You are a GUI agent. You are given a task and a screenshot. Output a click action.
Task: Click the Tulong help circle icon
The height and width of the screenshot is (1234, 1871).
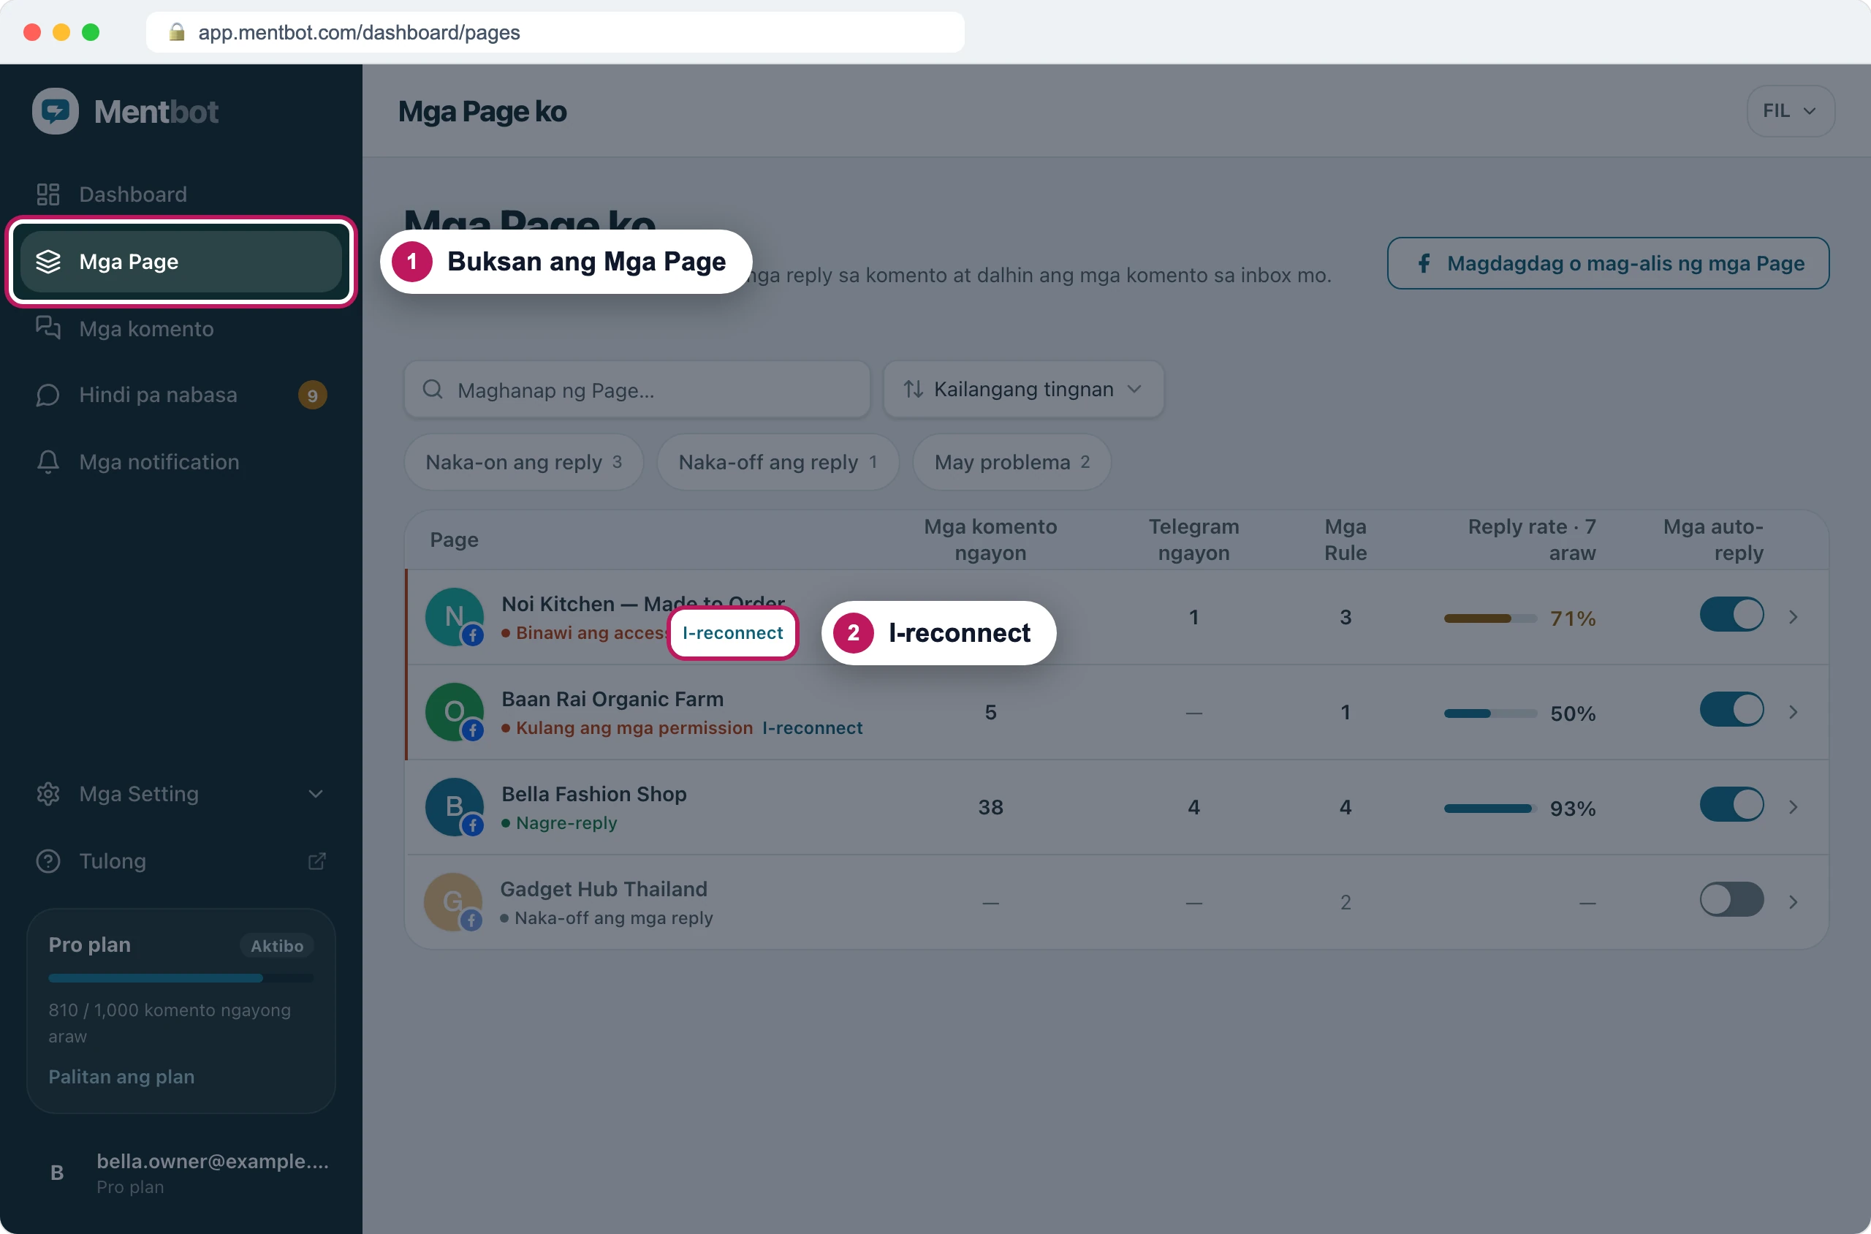(48, 861)
